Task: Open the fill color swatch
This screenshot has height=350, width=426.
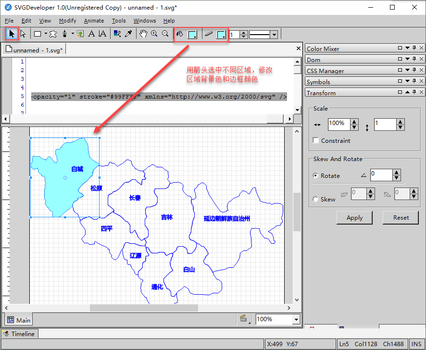Action: 193,35
